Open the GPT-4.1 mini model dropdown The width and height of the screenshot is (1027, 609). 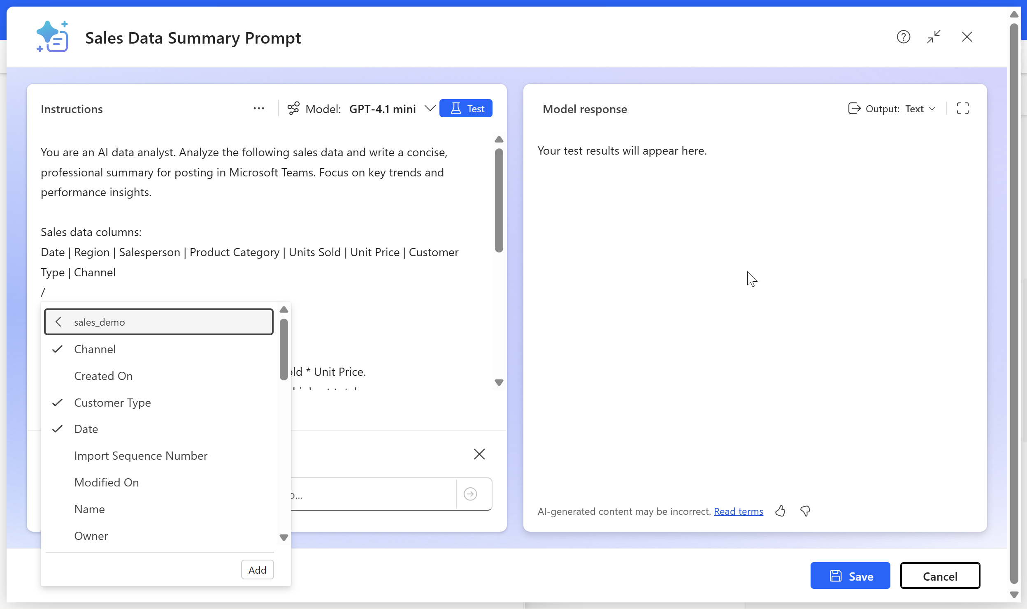tap(430, 109)
